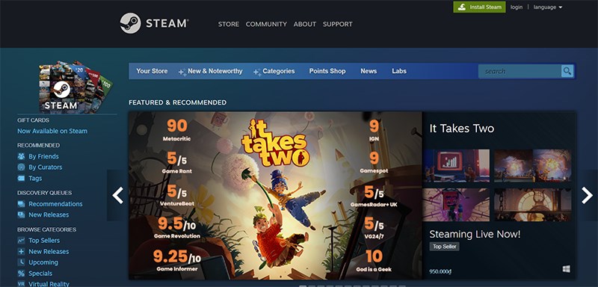Open the News tab
The height and width of the screenshot is (287, 598).
[369, 71]
